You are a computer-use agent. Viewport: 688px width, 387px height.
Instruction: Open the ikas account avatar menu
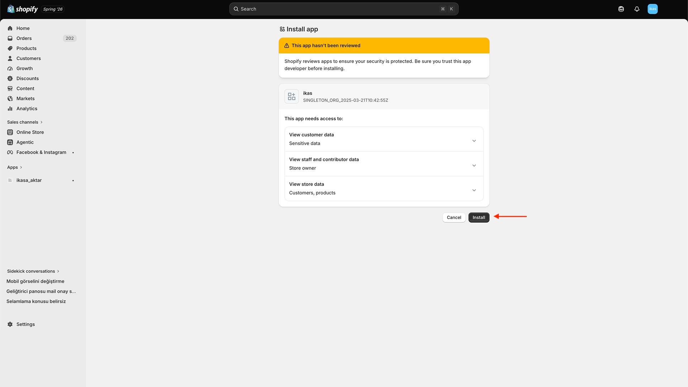(x=653, y=9)
